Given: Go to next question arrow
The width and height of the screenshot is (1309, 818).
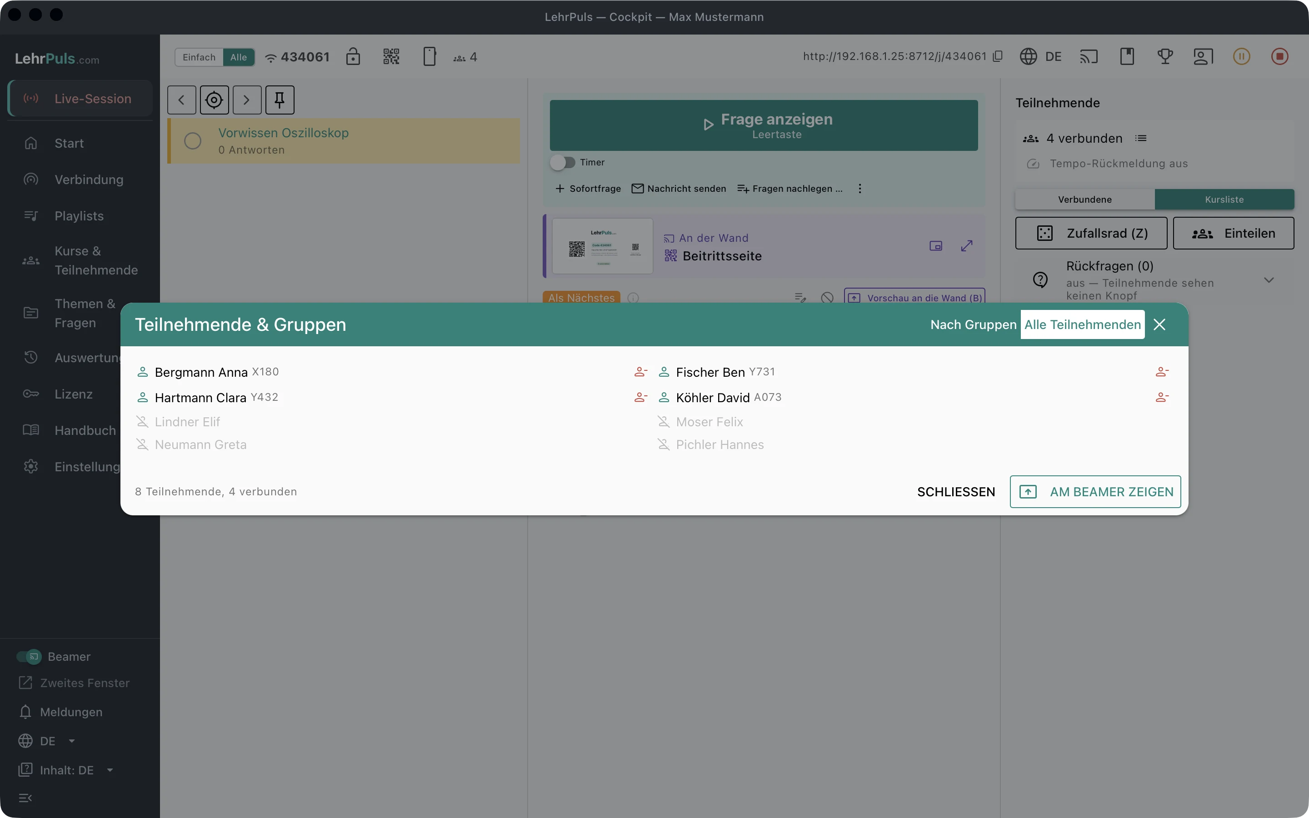Looking at the screenshot, I should pos(247,100).
